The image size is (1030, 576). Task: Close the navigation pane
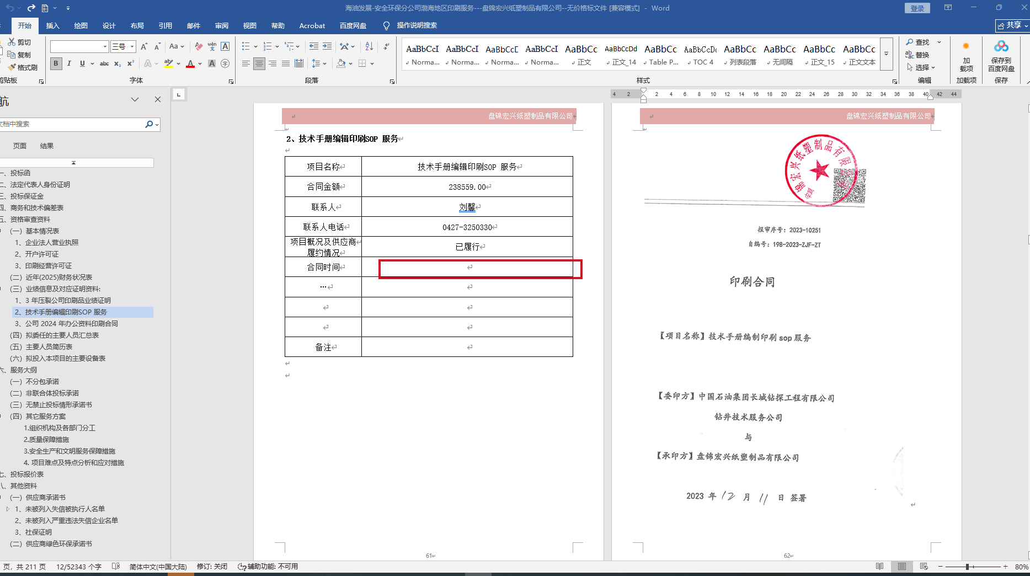158,99
